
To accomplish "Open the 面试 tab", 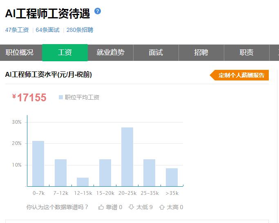I will (156, 53).
